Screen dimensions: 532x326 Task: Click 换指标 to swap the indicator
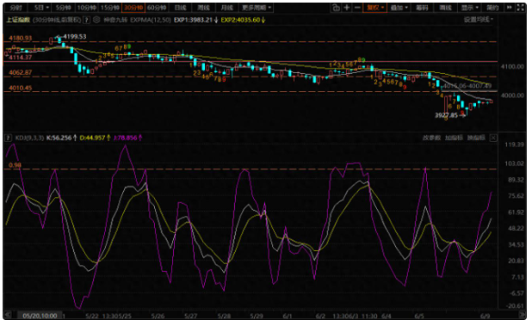click(x=476, y=138)
